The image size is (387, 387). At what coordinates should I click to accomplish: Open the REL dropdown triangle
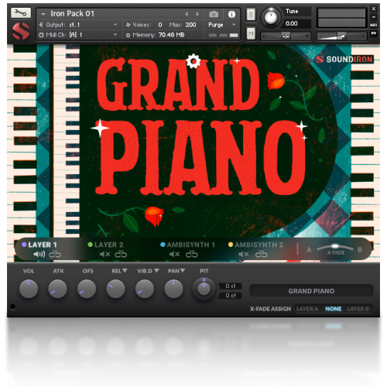pos(125,271)
